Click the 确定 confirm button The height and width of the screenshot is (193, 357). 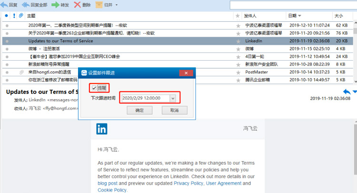coord(139,110)
